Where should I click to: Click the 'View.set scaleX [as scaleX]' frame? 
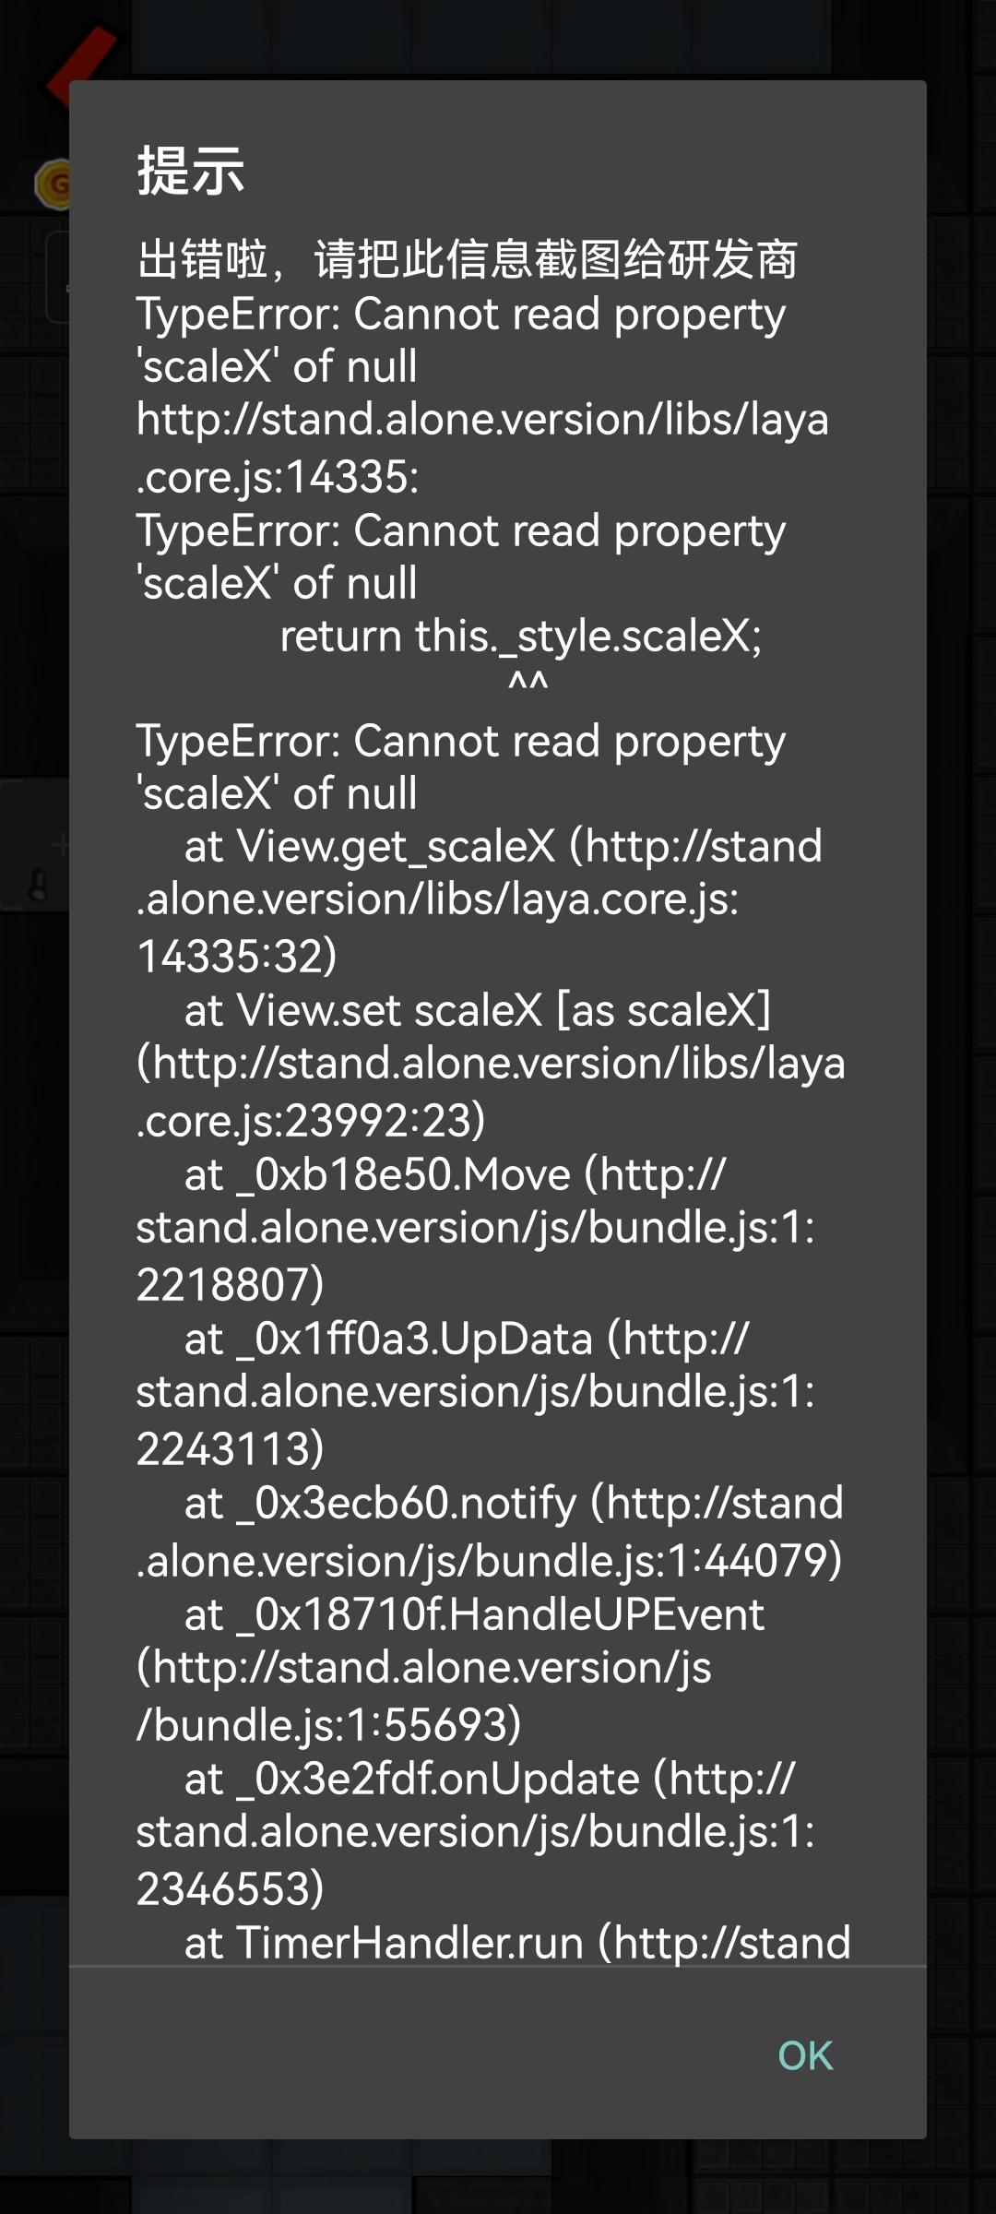click(477, 1011)
